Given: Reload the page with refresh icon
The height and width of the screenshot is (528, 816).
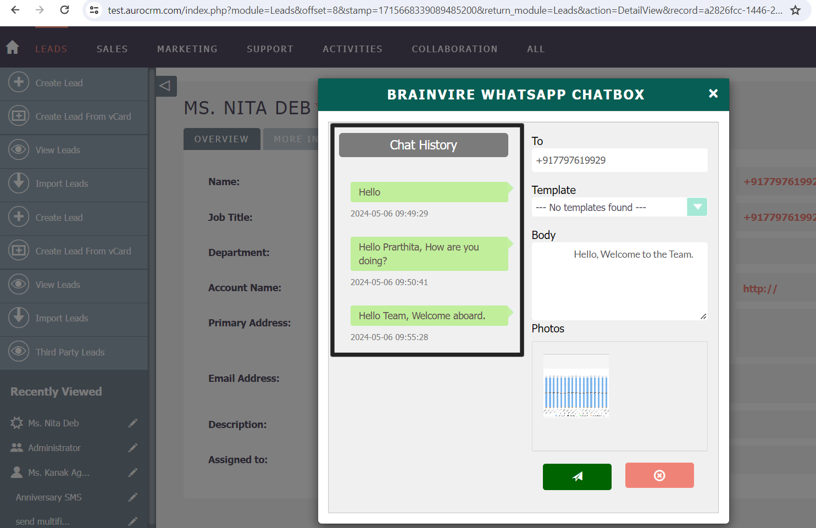Looking at the screenshot, I should coord(64,10).
